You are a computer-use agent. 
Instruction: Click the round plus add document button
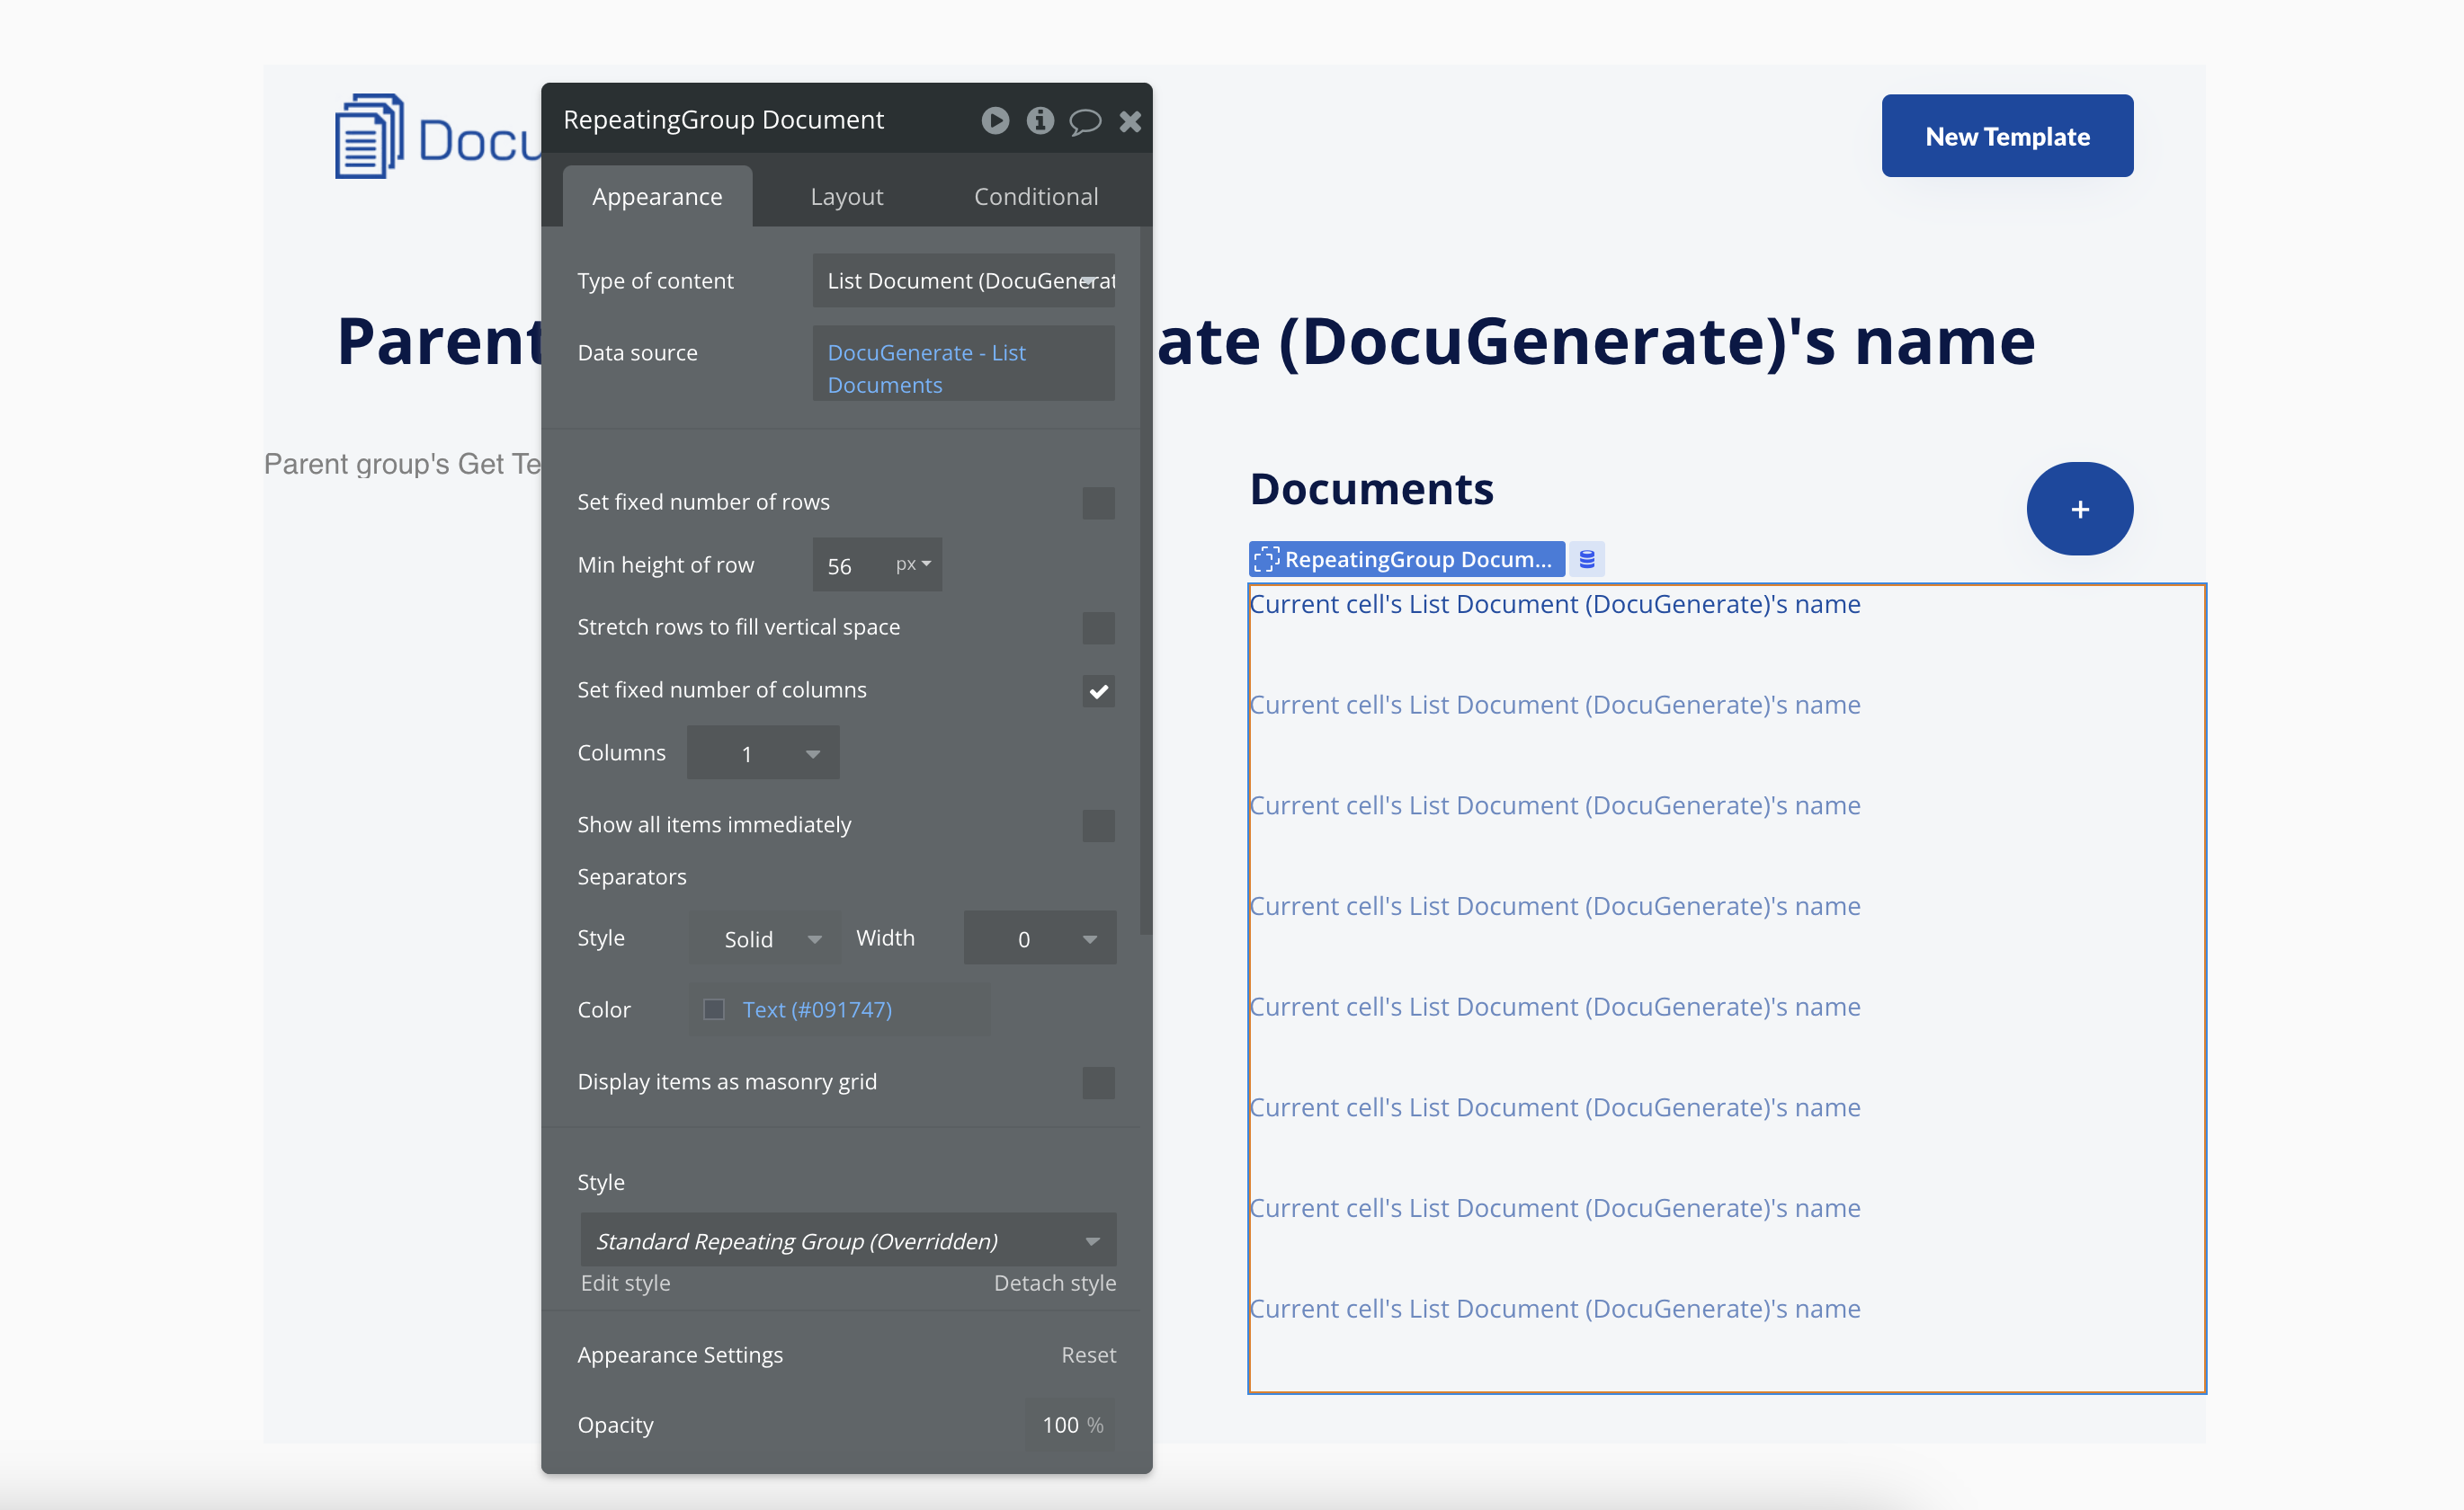pyautogui.click(x=2079, y=509)
